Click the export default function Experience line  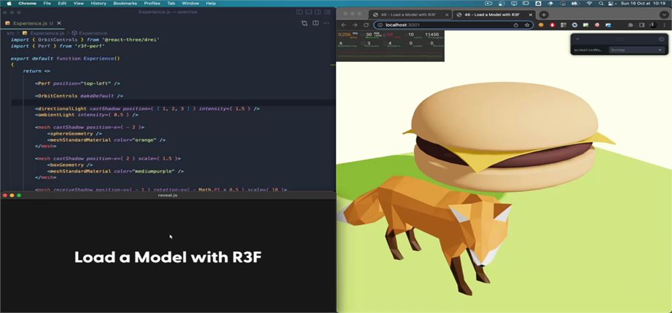65,58
